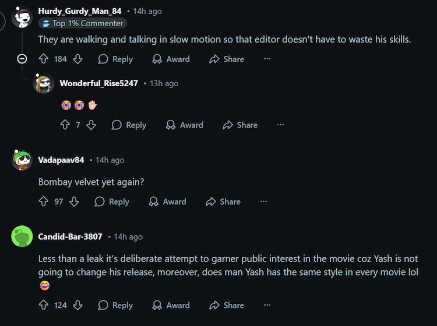Upvote Candid-Bar-3807's comment
This screenshot has width=437, height=326.
(x=43, y=305)
